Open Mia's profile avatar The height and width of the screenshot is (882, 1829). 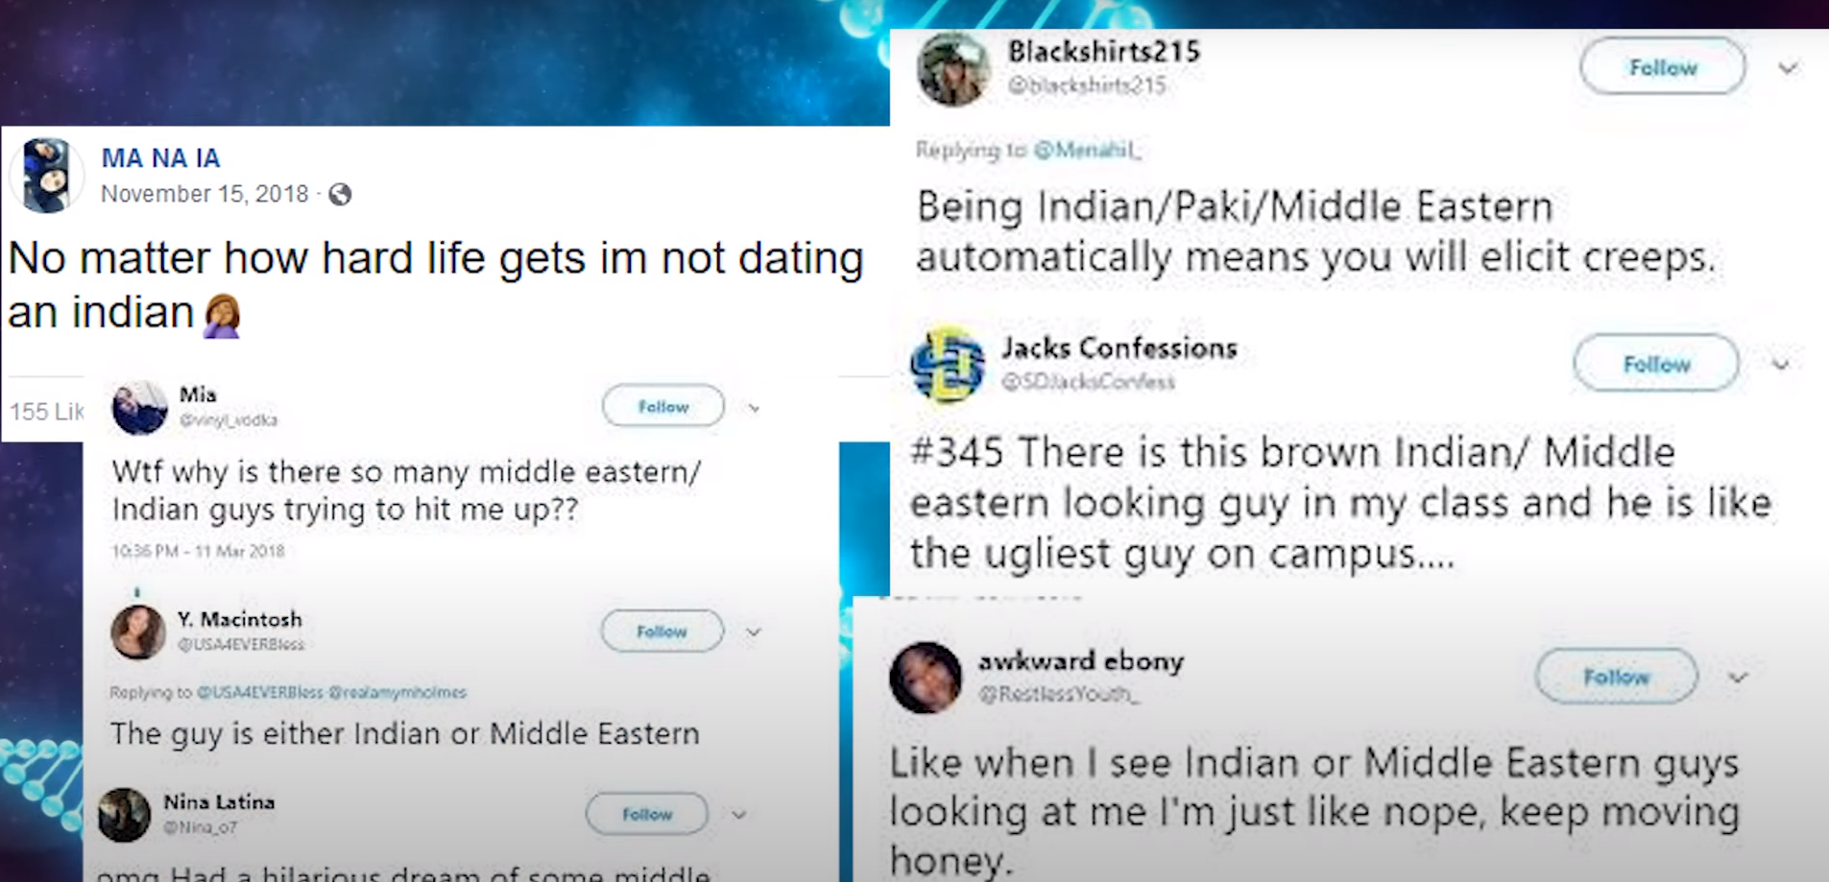point(139,407)
